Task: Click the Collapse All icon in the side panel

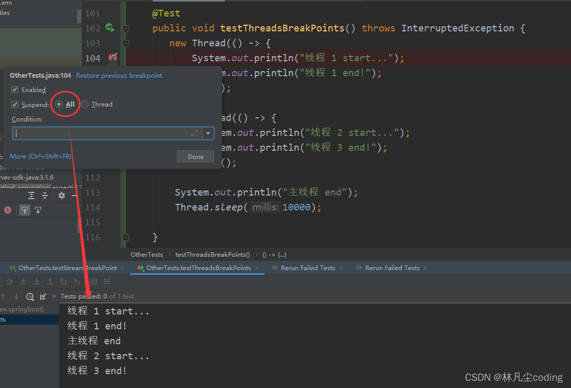Action: coord(45,196)
